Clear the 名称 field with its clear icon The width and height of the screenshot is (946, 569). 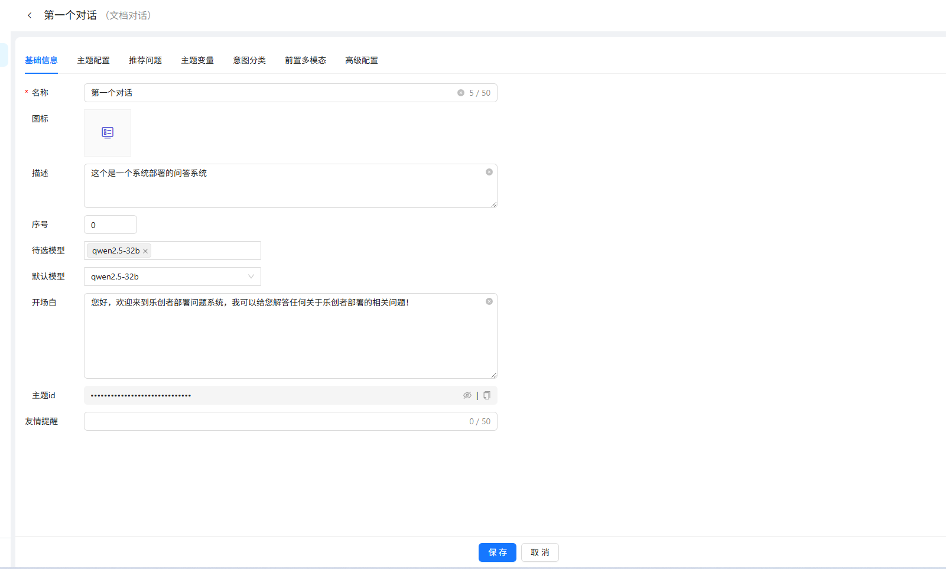click(x=461, y=93)
